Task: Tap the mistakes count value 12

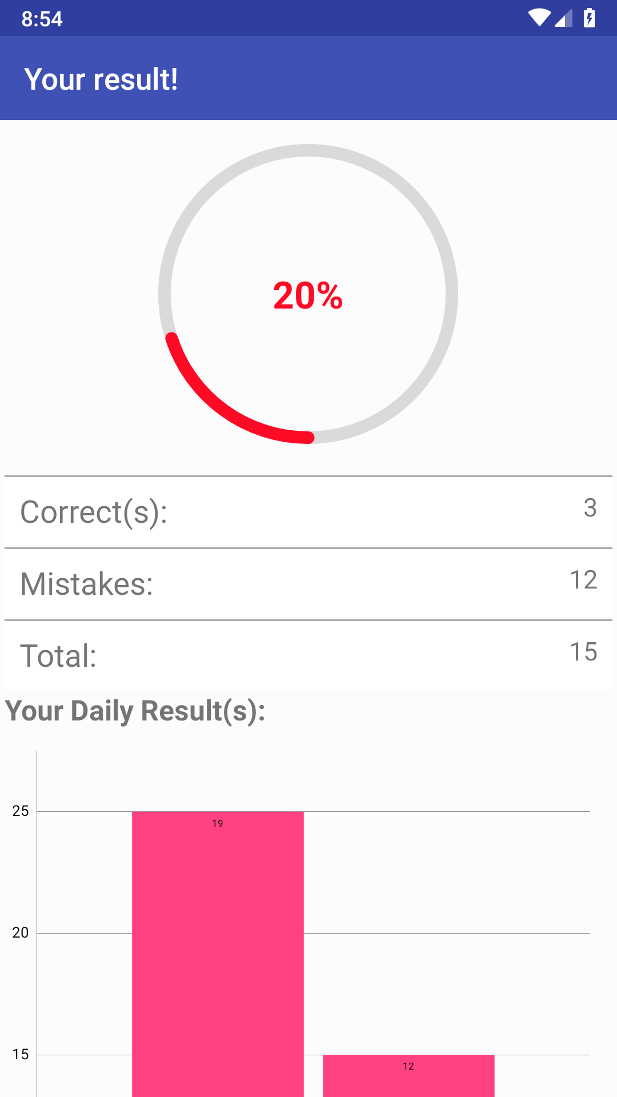Action: (583, 579)
